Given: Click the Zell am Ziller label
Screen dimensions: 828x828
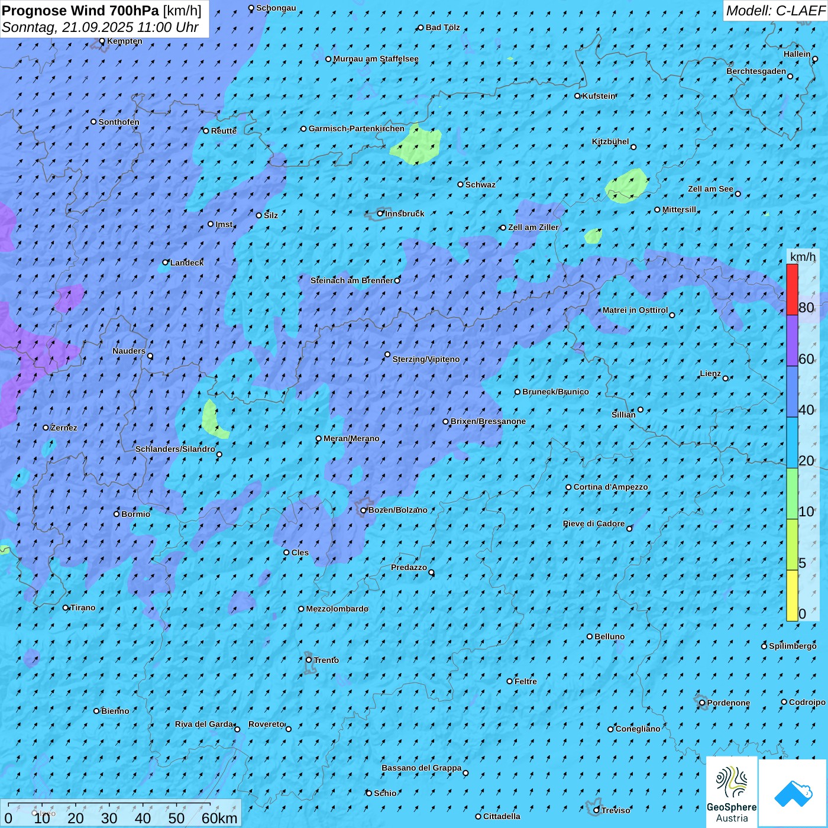Looking at the screenshot, I should [x=533, y=228].
